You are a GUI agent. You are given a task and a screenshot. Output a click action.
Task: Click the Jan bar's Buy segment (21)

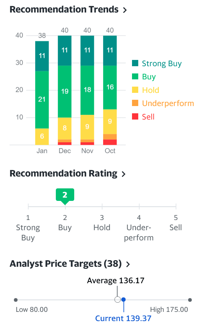point(42,99)
